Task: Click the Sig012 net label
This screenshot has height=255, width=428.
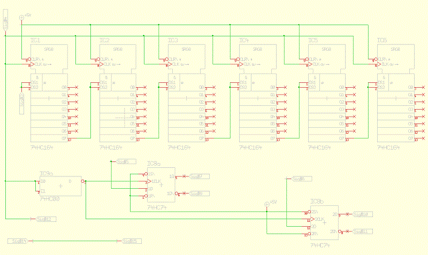Action: point(46,219)
